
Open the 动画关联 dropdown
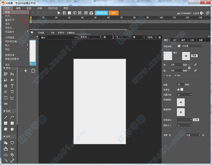[x=185, y=95]
